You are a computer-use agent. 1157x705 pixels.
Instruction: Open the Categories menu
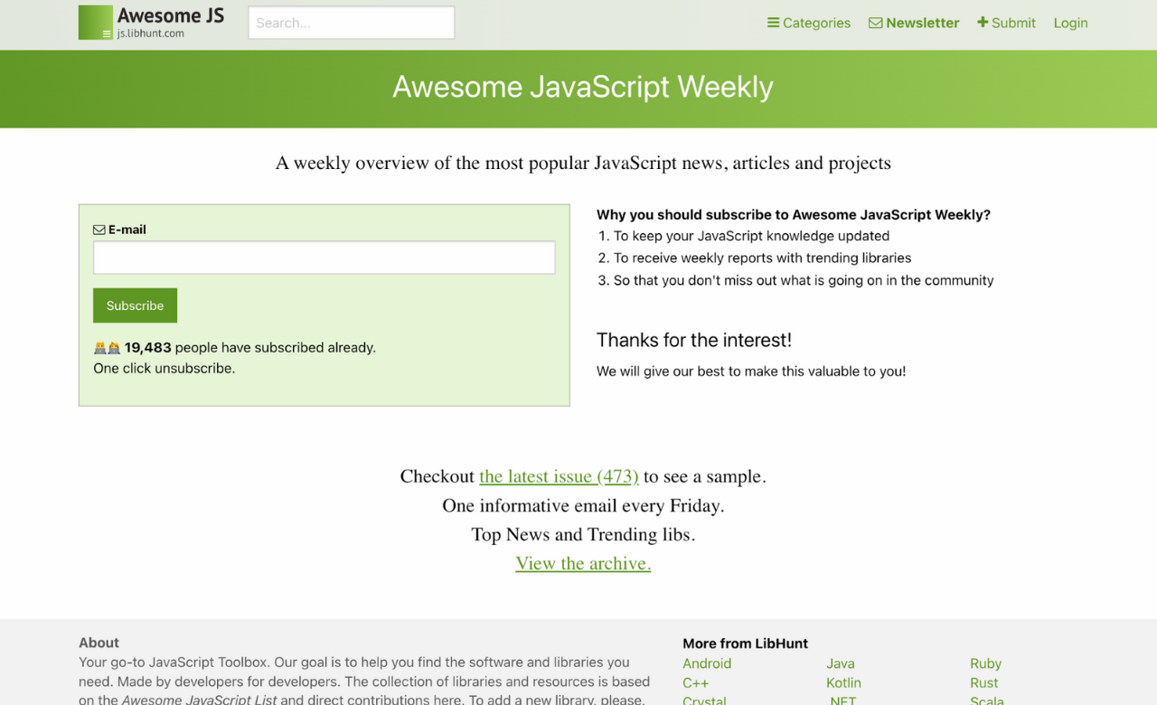click(809, 23)
